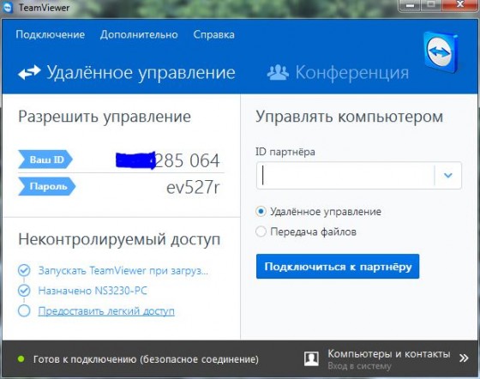The image size is (480, 379).
Task: Expand the partner ID dropdown arrow
Action: (x=447, y=176)
